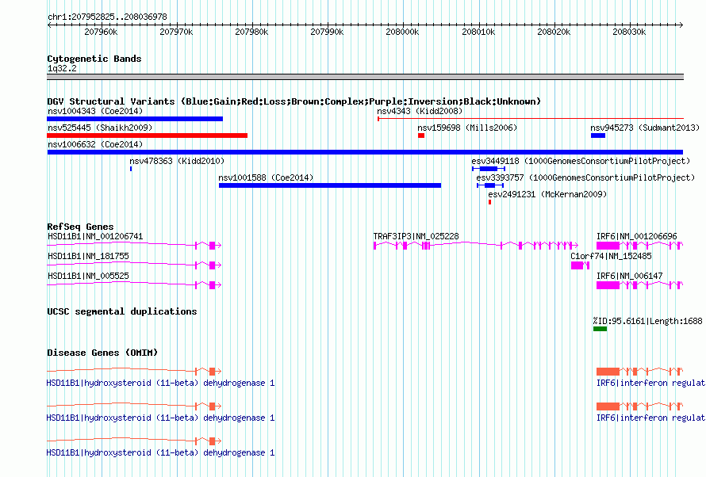Select the esv3393757 variant glyph
706x477 pixels.
pyautogui.click(x=490, y=185)
